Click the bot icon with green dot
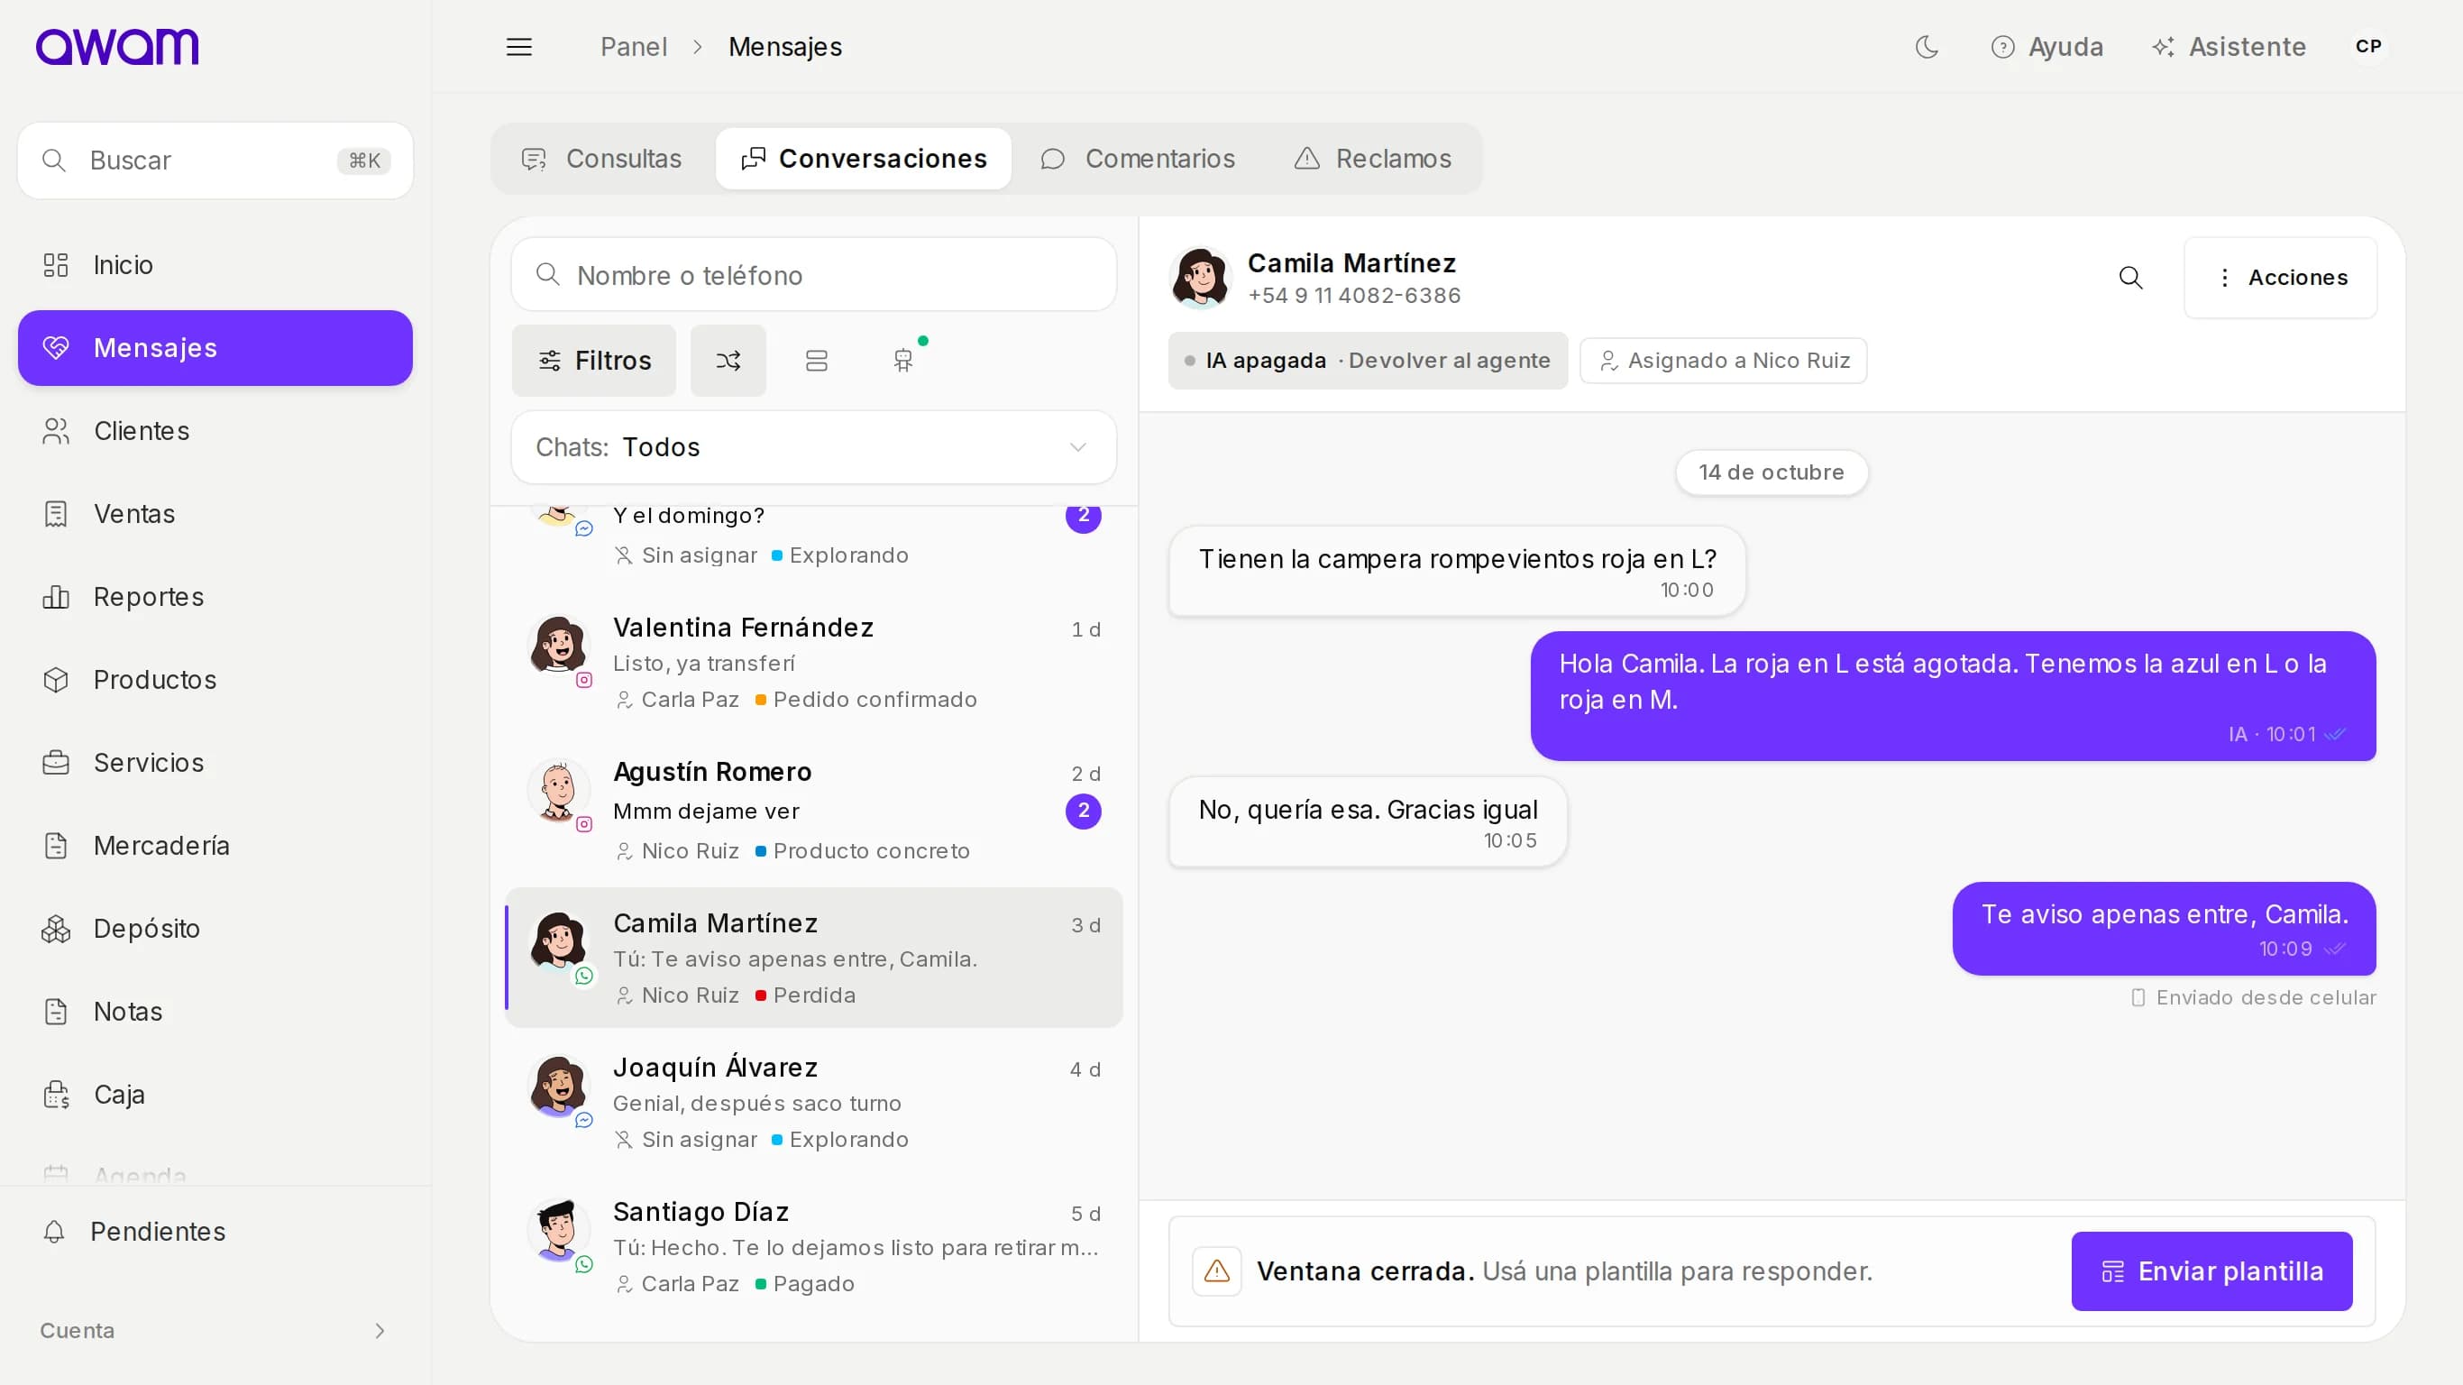 point(903,361)
